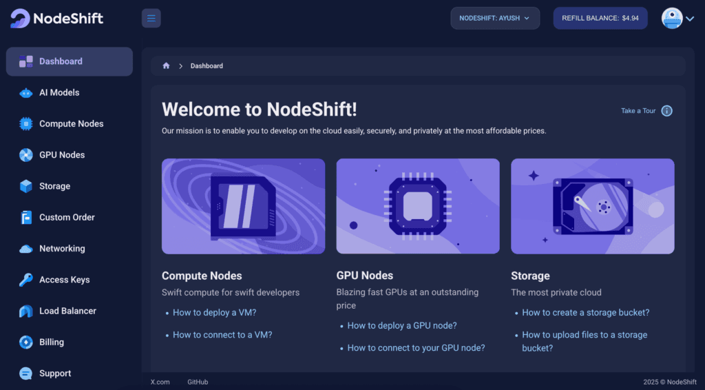Viewport: 705px width, 390px height.
Task: Click the Storage cube icon
Action: 25,186
